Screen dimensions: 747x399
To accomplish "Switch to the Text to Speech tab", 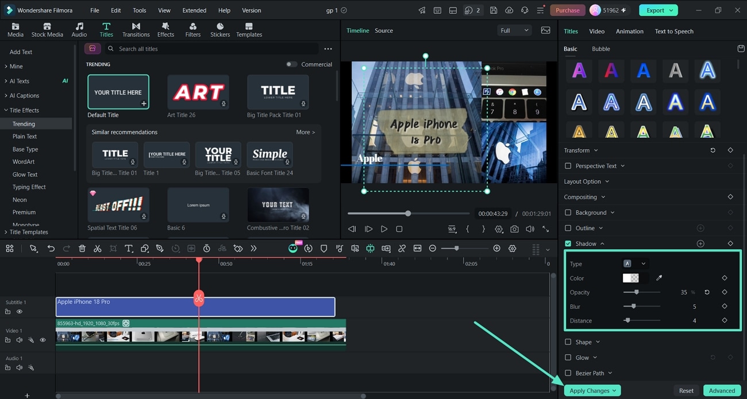I will (674, 31).
